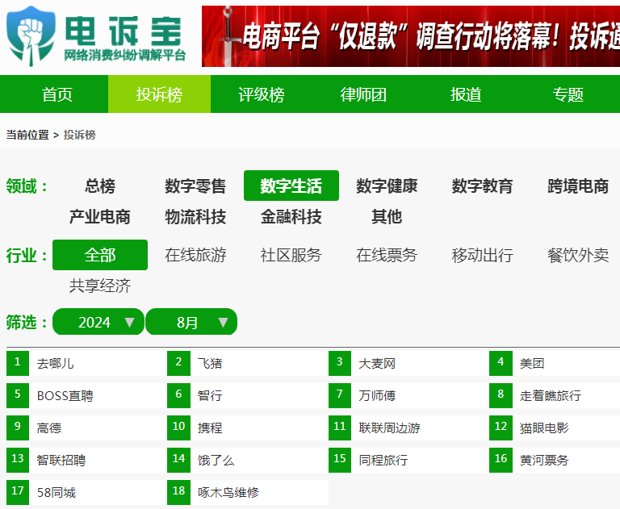This screenshot has width=620, height=509.
Task: Switch to the 报道 nav tab
Action: point(466,94)
